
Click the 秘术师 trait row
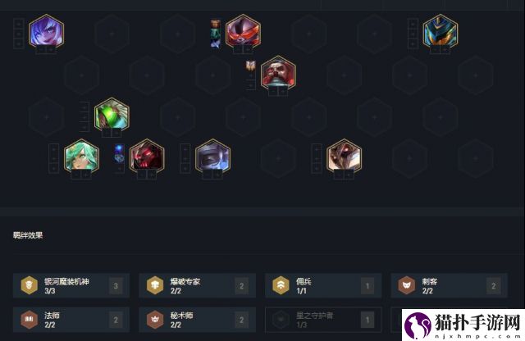198,320
